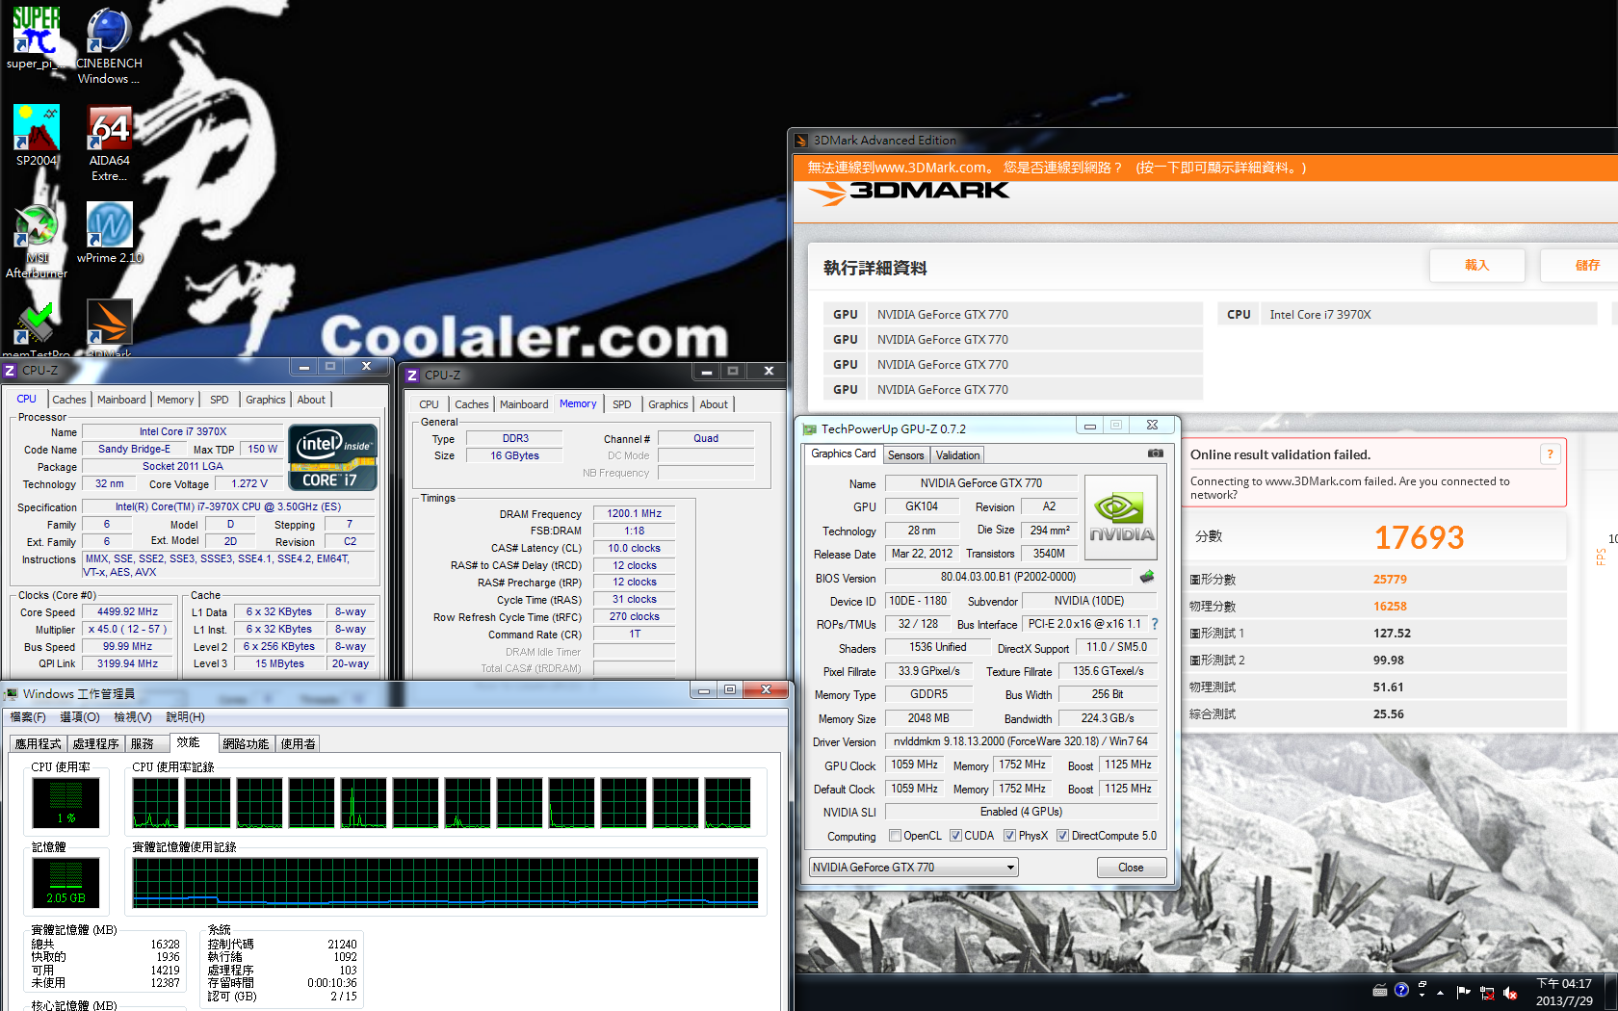The width and height of the screenshot is (1618, 1011).
Task: Click memory 2.05 GB meter in Task Manager
Action: (65, 883)
